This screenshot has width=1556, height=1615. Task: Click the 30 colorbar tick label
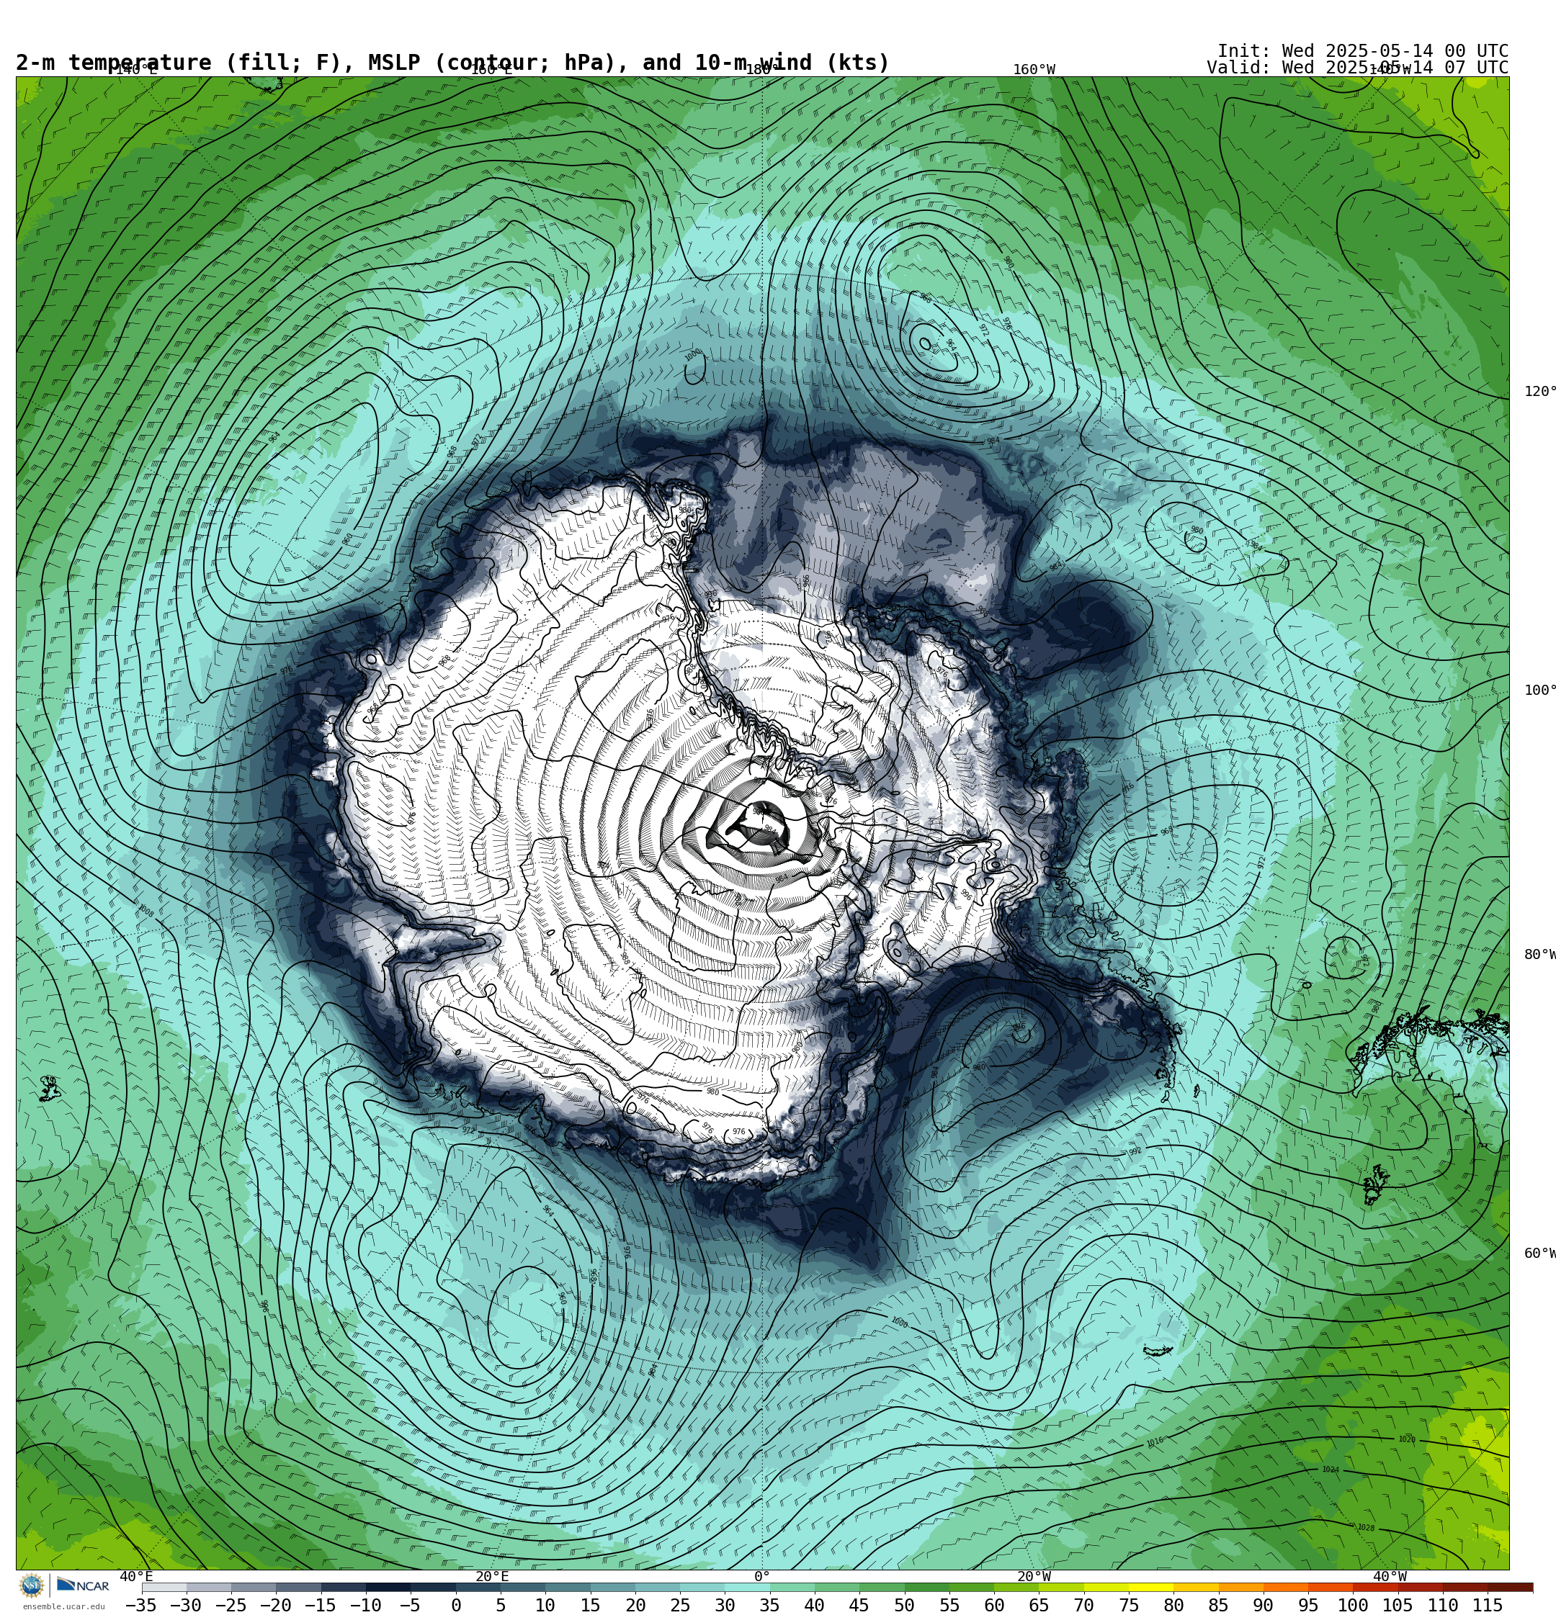click(725, 1605)
